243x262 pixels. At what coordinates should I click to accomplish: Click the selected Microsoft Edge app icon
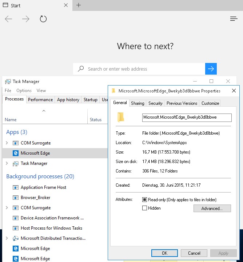click(x=16, y=153)
